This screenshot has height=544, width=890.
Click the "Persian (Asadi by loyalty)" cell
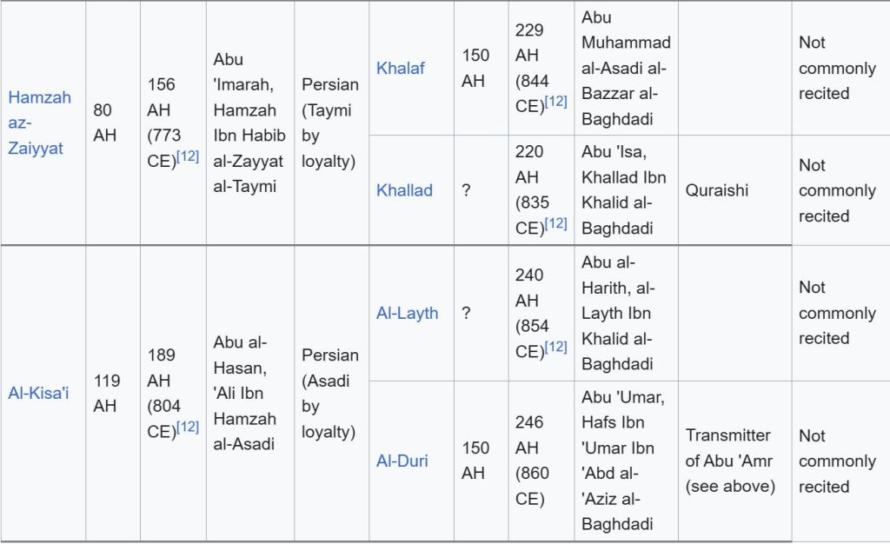(x=329, y=394)
